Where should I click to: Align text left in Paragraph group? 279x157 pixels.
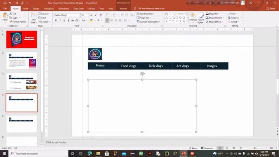tap(107, 20)
